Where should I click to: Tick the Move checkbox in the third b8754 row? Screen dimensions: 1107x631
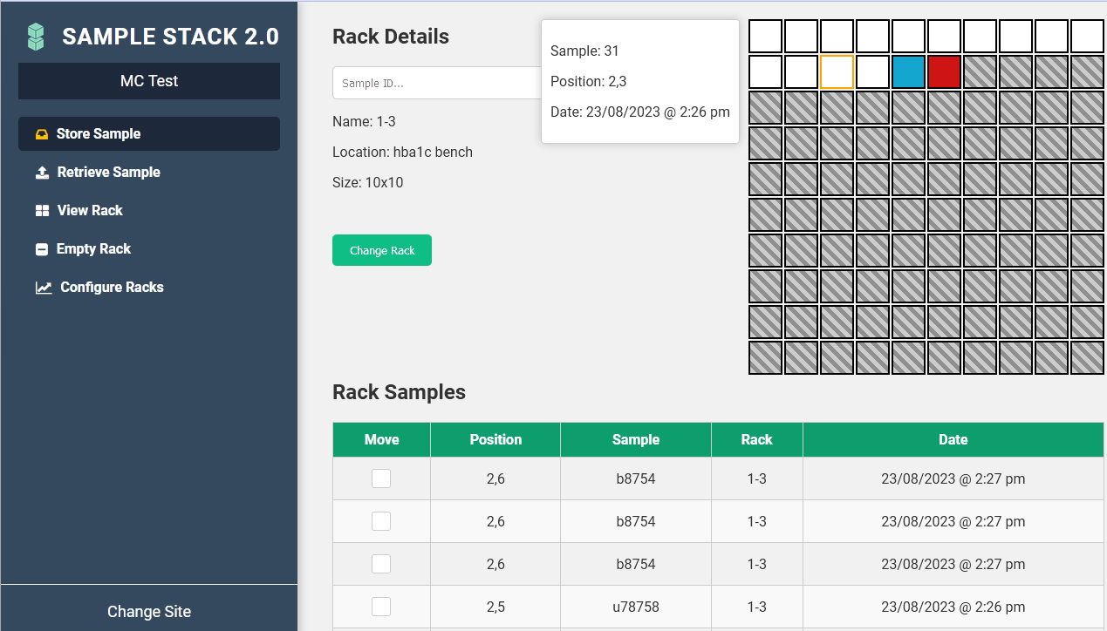pyautogui.click(x=381, y=563)
